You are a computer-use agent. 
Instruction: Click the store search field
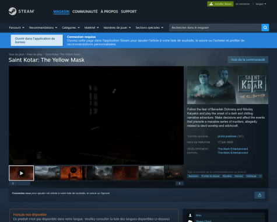(x=215, y=27)
